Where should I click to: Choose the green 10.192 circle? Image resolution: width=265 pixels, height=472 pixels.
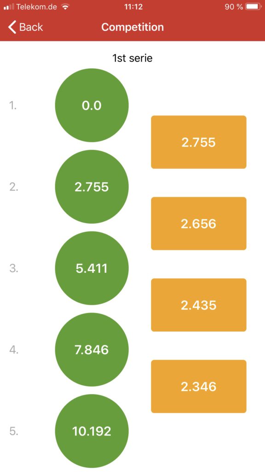point(92,431)
